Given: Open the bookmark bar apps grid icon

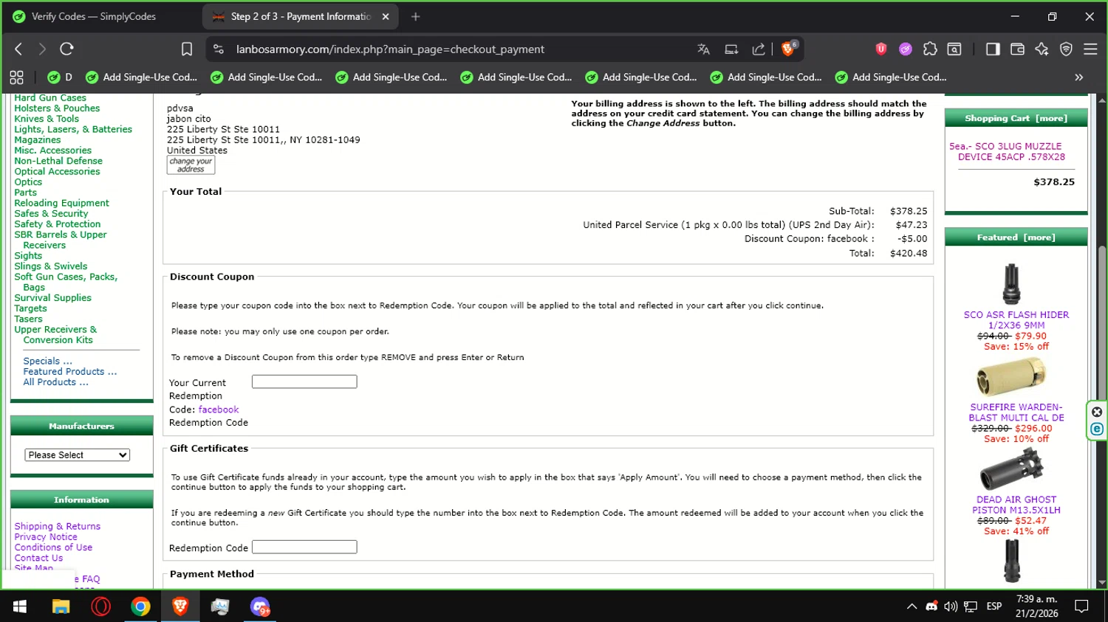Looking at the screenshot, I should [16, 77].
